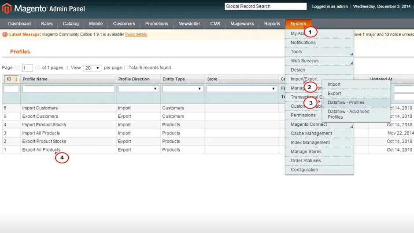The height and width of the screenshot is (233, 414).
Task: Click the page number input field
Action: (27, 68)
